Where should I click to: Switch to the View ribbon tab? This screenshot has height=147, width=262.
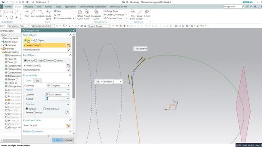(x=39, y=7)
